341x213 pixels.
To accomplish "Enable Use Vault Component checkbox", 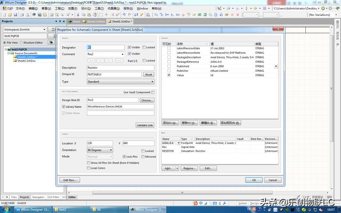I will click(x=153, y=92).
